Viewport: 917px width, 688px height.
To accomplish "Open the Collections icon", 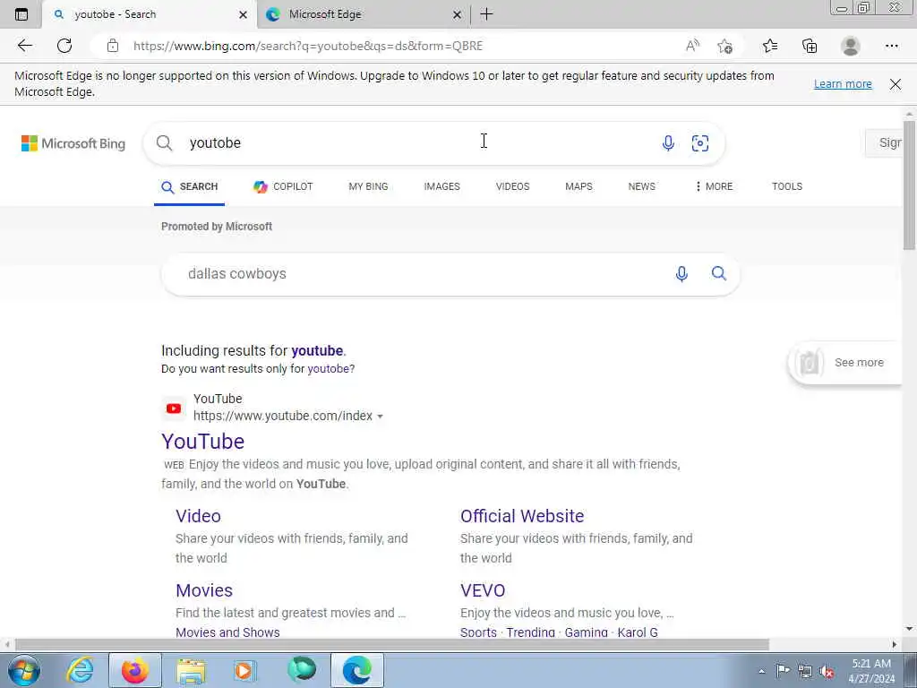I will [x=810, y=46].
